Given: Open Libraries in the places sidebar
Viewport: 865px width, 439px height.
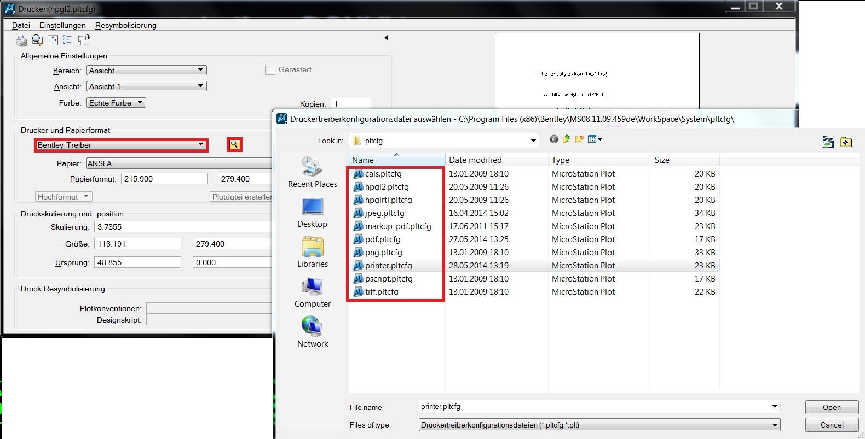Looking at the screenshot, I should click(x=313, y=253).
